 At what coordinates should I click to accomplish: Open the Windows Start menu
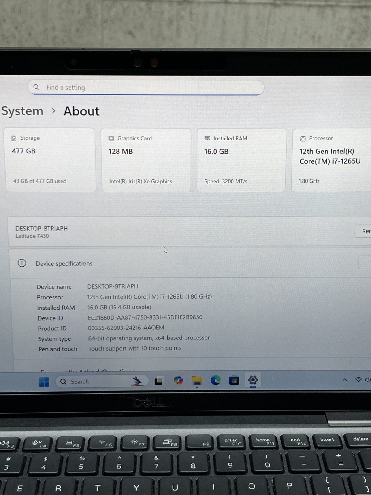(x=44, y=382)
